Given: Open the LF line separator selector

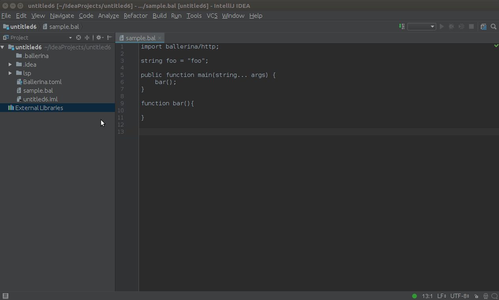Looking at the screenshot, I should pyautogui.click(x=441, y=296).
